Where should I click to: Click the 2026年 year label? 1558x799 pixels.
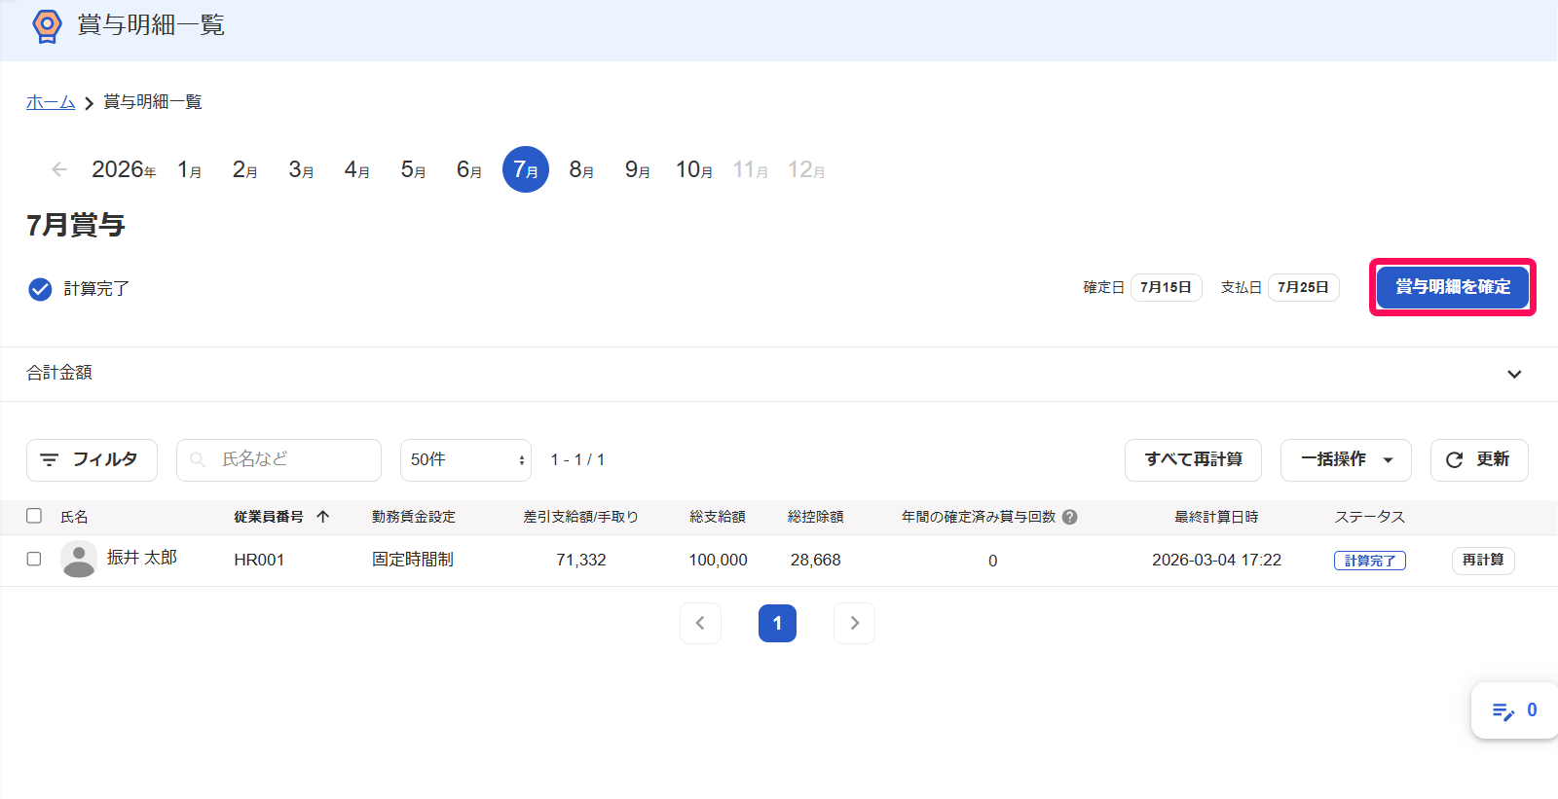[124, 169]
